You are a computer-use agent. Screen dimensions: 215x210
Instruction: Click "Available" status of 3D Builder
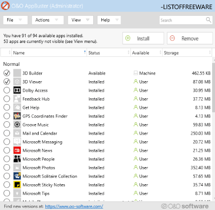97,73
